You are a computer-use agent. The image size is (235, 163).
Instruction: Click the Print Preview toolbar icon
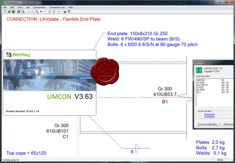coord(23,11)
